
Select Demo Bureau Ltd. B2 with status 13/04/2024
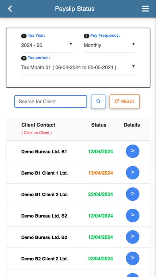point(44,237)
